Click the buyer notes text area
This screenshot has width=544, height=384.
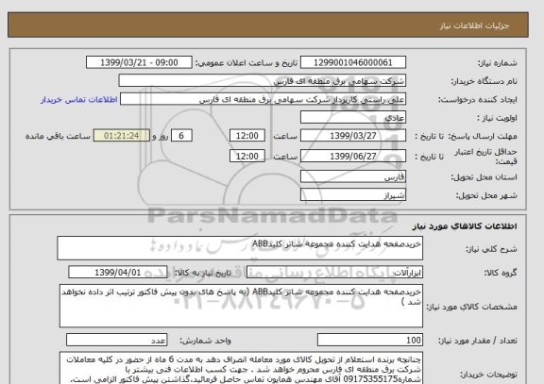point(241,368)
